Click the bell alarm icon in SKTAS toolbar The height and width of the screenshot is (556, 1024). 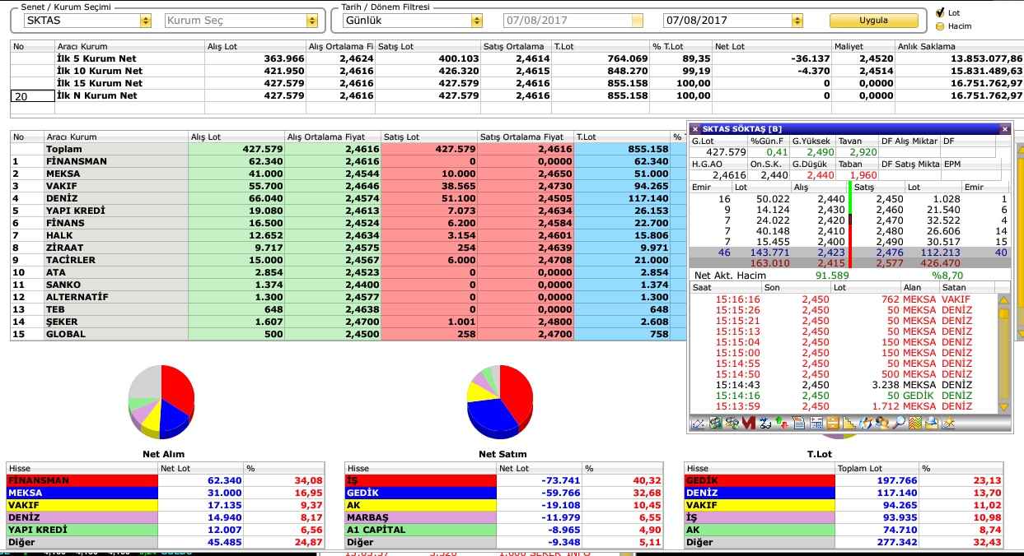click(932, 424)
